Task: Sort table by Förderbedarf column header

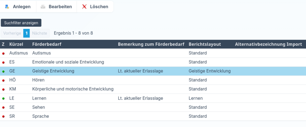Action: [47, 44]
